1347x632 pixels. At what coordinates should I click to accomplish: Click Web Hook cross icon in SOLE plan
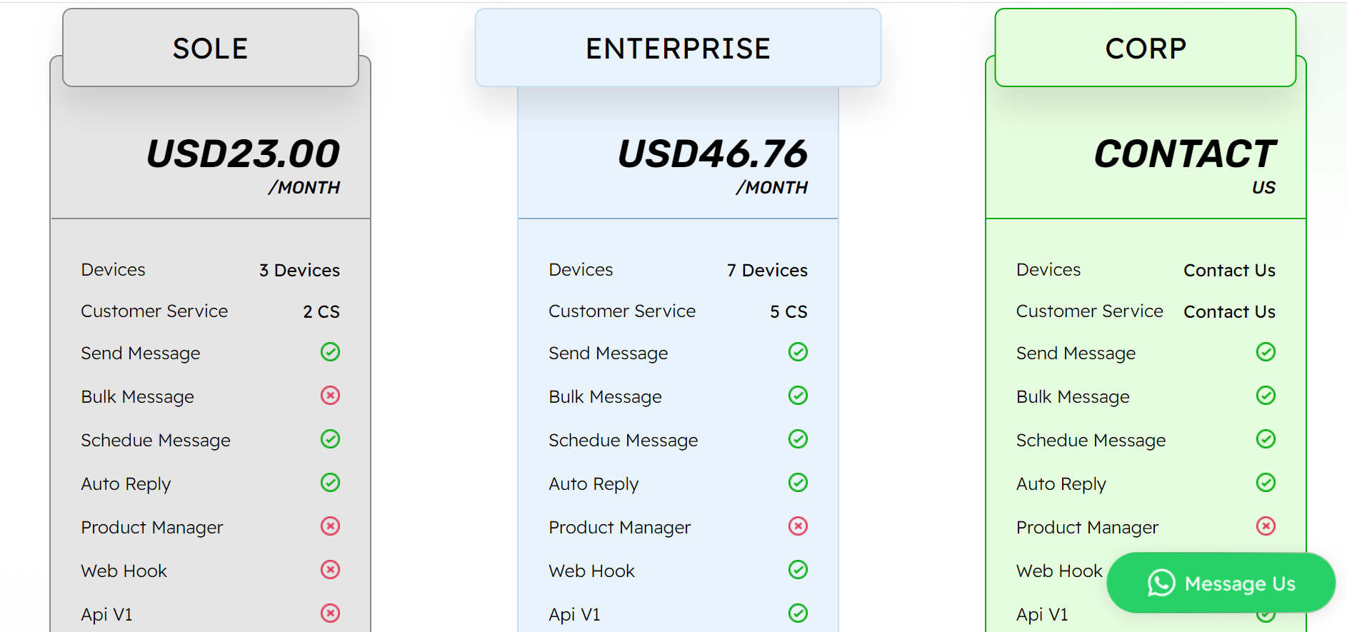(330, 570)
